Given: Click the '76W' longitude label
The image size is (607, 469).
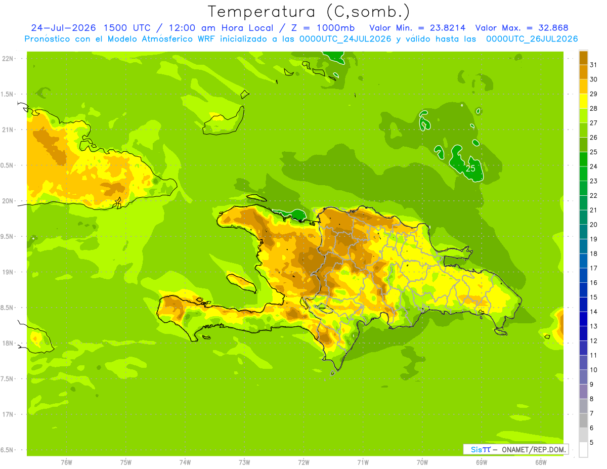Looking at the screenshot, I should coord(66,462).
